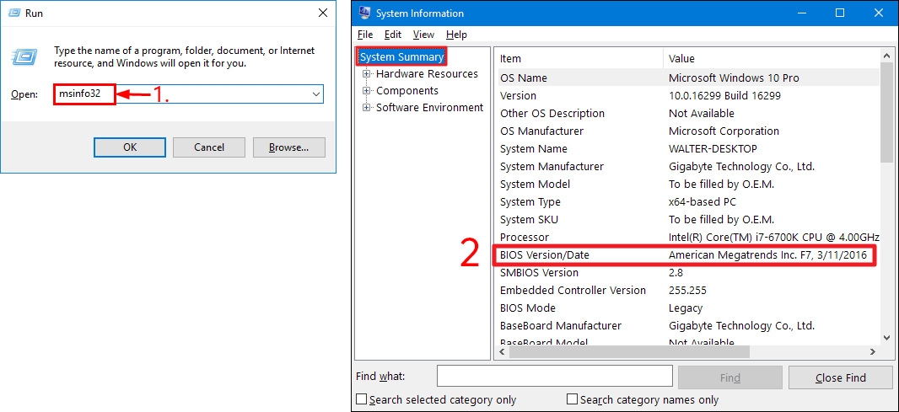Click the scroll down arrow in details pane
This screenshot has height=412, width=899.
[x=886, y=340]
